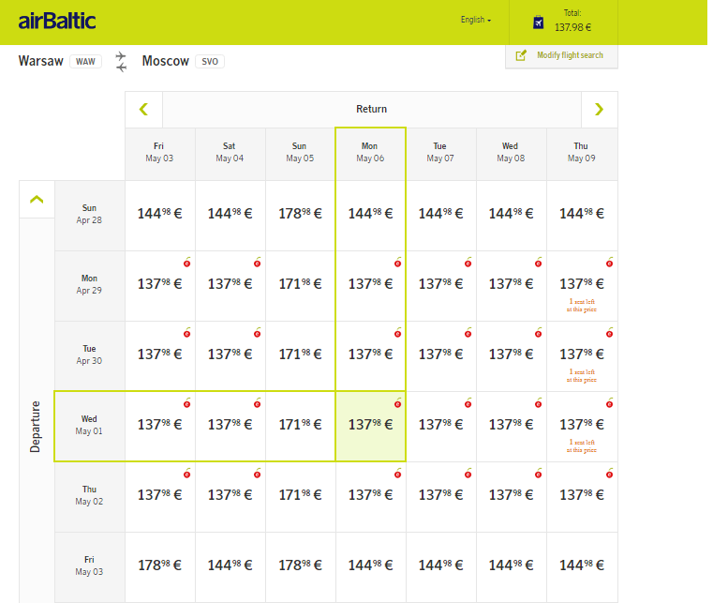Click the airBaltic logo
This screenshot has width=713, height=603.
tap(57, 21)
